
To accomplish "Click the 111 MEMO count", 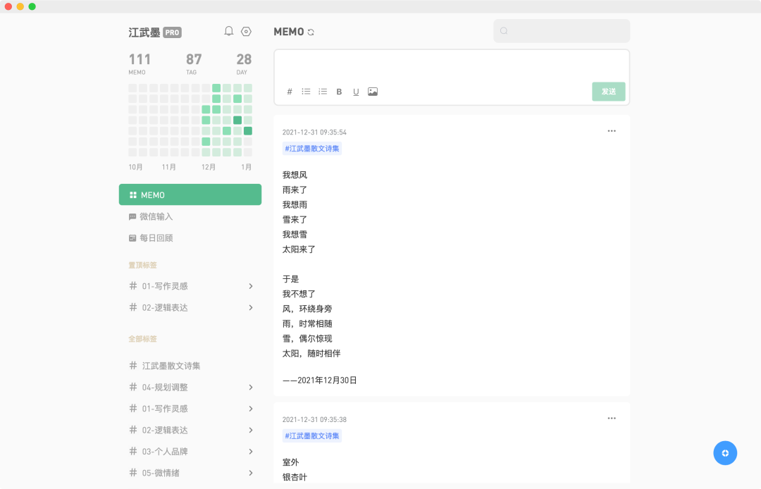I will pos(140,64).
